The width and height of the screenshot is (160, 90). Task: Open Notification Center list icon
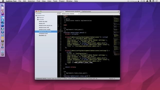[x=157, y=1]
